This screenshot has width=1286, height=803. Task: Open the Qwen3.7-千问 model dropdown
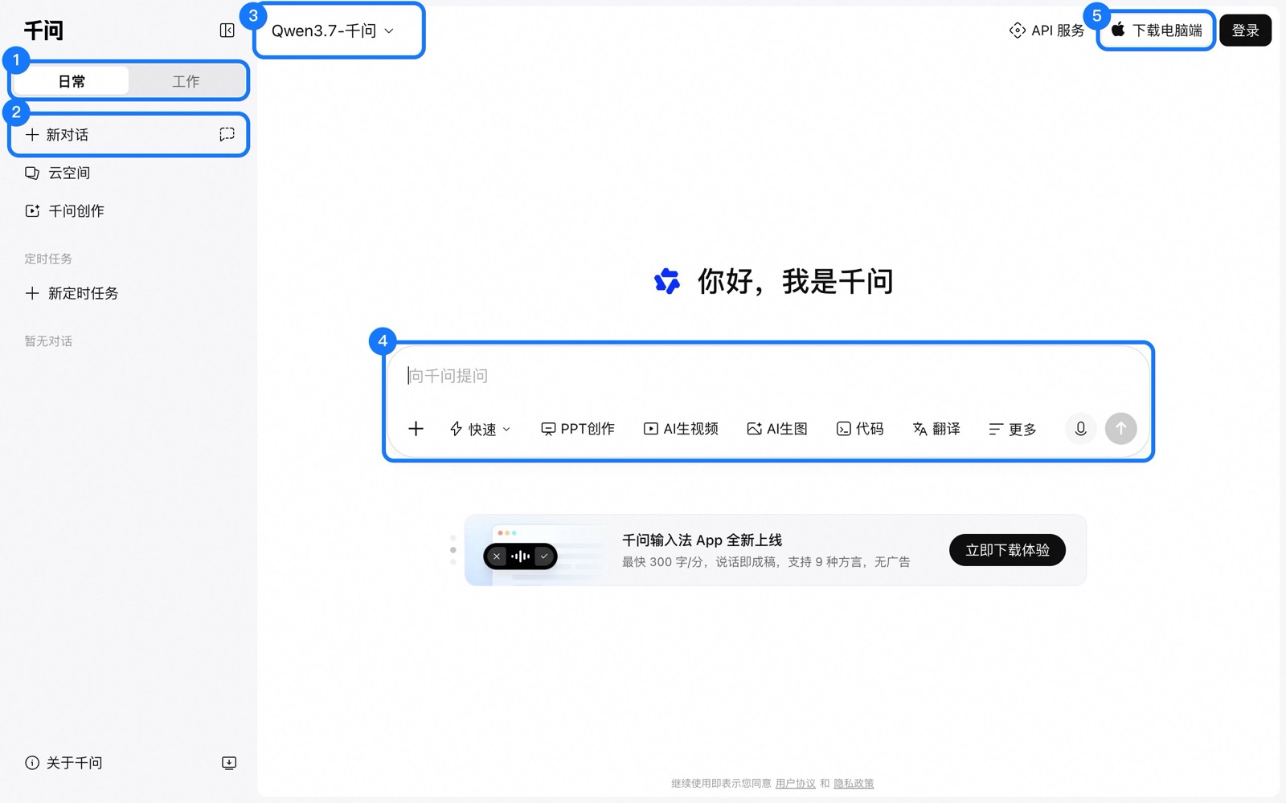click(x=333, y=31)
